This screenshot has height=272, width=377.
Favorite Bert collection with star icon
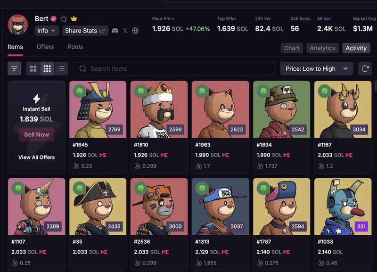click(x=64, y=19)
